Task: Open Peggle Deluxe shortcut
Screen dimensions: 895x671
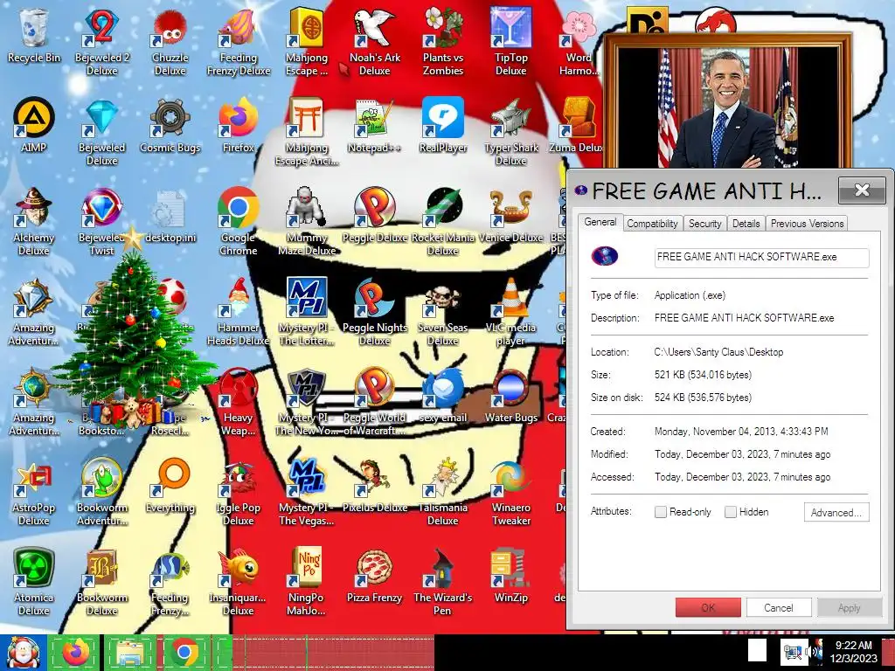Action: tap(374, 215)
